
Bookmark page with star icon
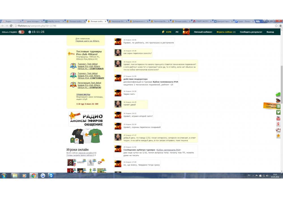point(276,26)
